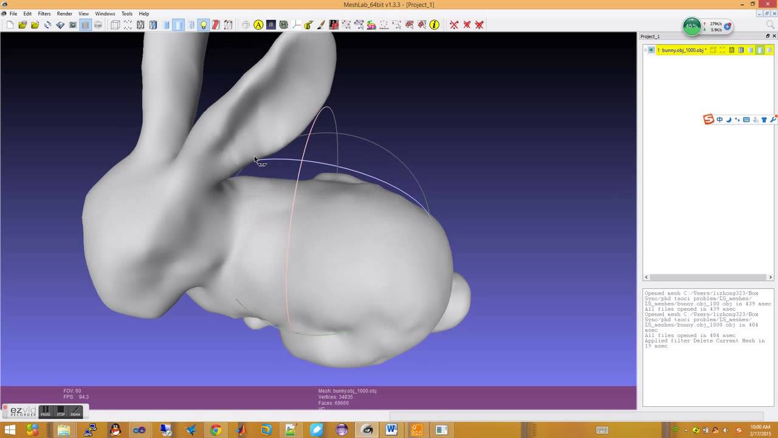Toggle visibility eye of bunny.obj_1000.obj layer
Viewport: 778px width, 438px height.
coord(651,50)
